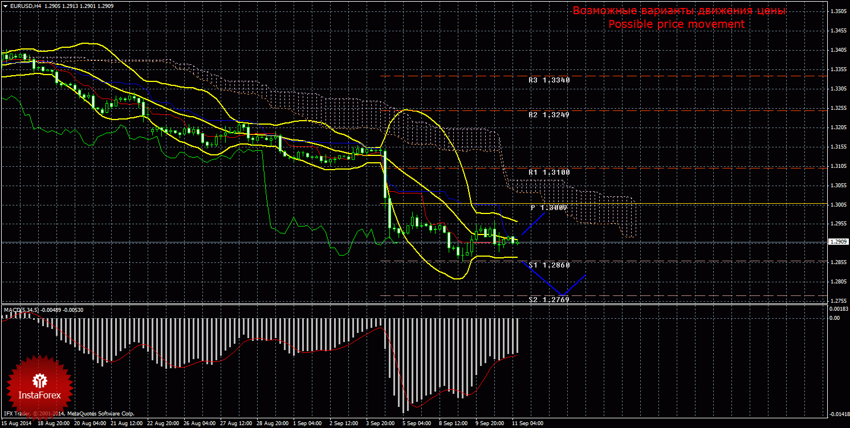
Task: Click the "Possible price movement" caption
Action: [x=676, y=24]
